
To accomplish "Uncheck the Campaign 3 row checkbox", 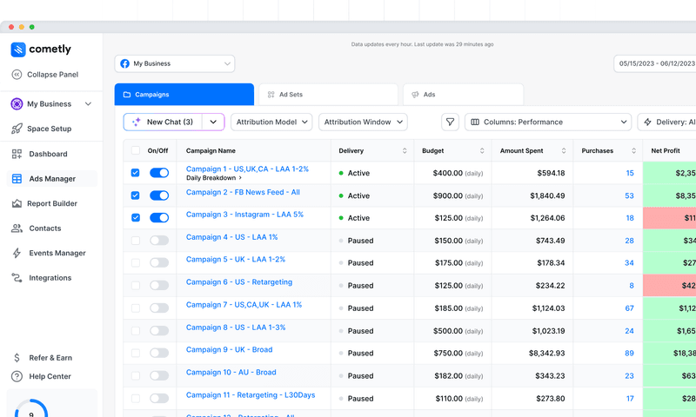I will coord(136,217).
